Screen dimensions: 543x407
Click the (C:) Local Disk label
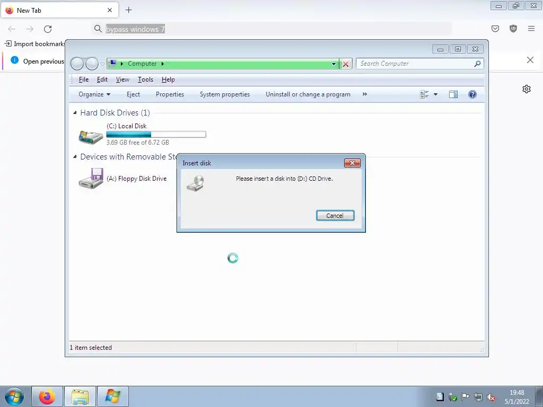(126, 126)
